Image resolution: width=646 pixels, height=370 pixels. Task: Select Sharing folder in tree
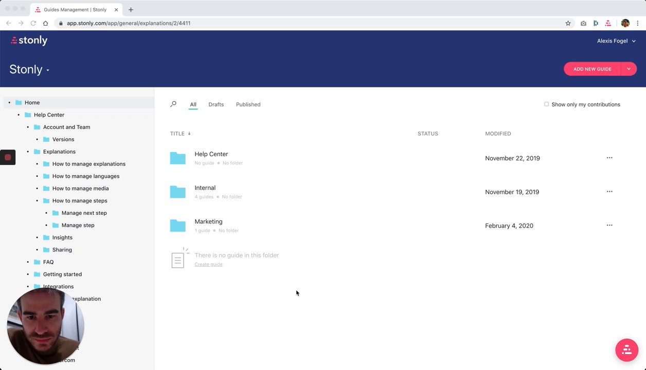(62, 250)
